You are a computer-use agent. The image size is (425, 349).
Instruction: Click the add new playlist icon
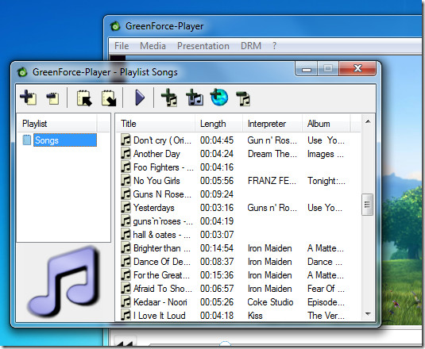(x=29, y=98)
